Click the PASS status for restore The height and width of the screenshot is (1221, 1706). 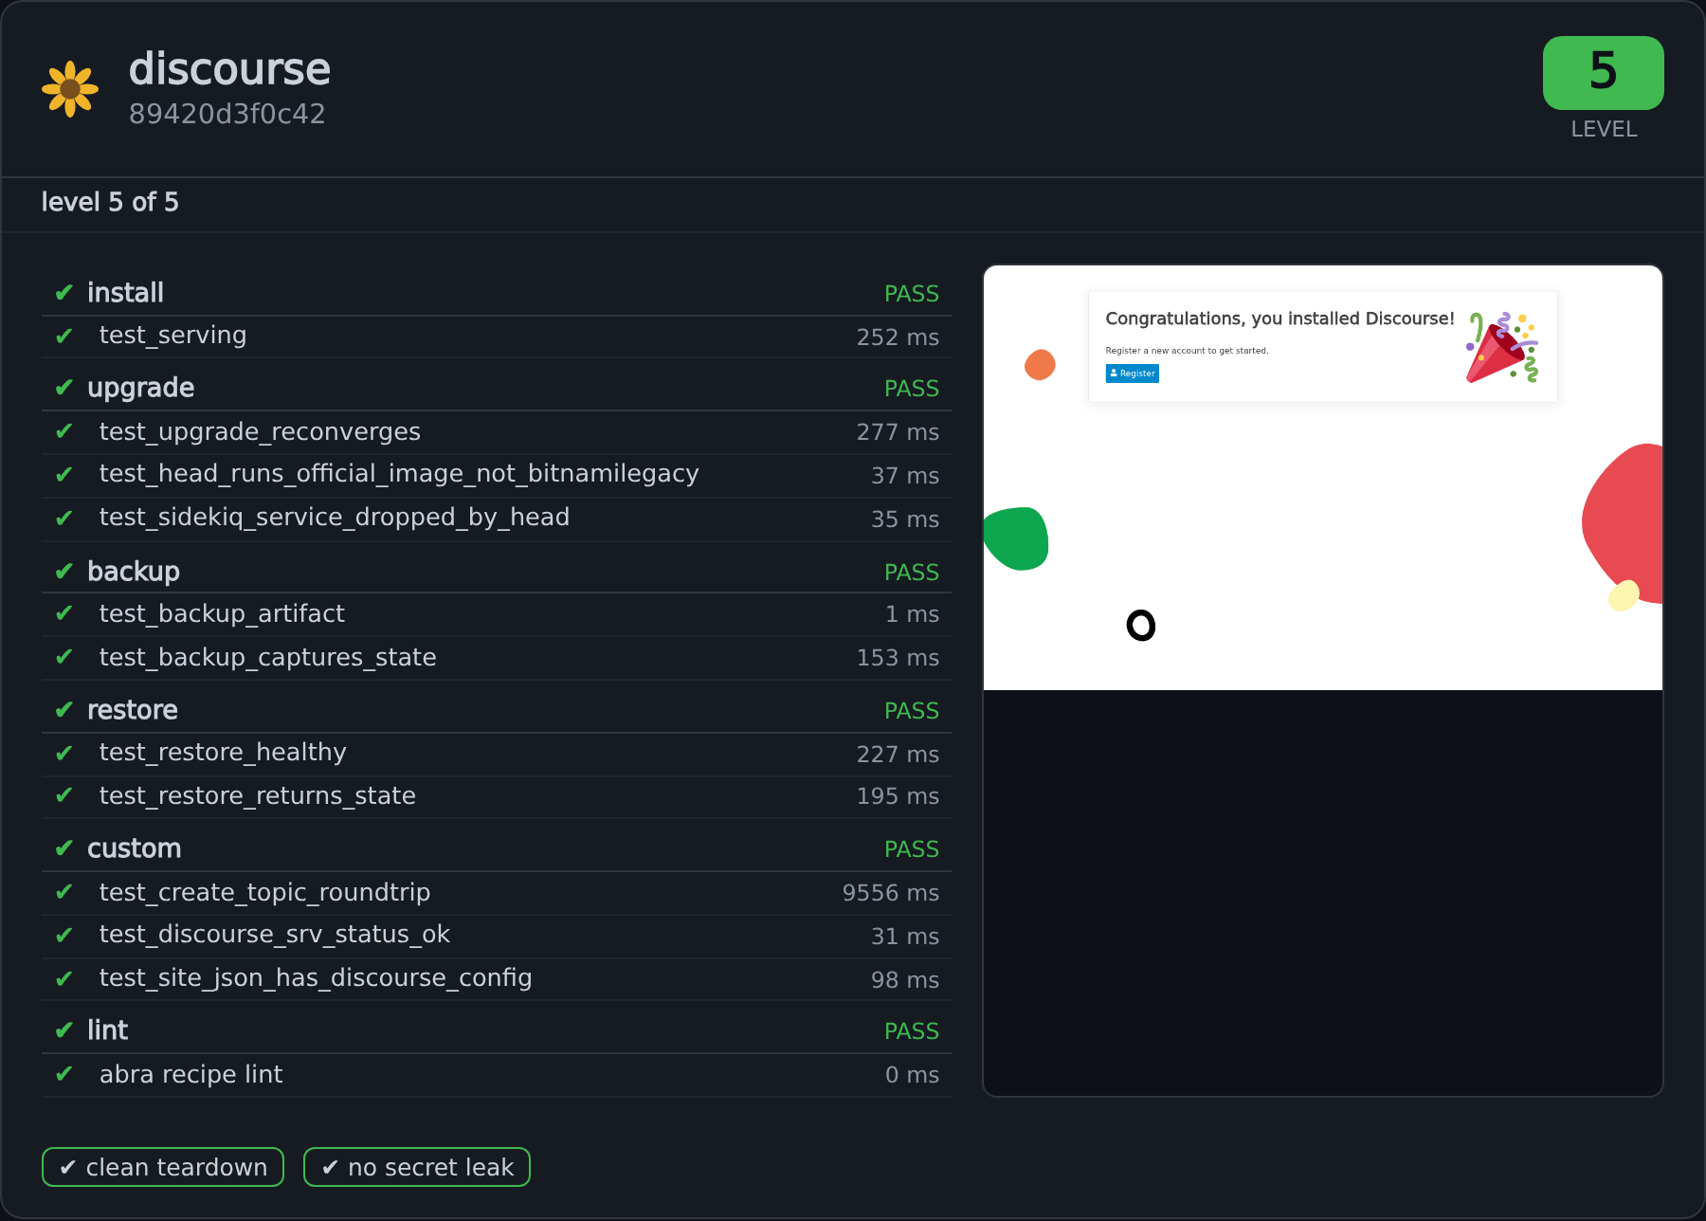pyautogui.click(x=912, y=711)
